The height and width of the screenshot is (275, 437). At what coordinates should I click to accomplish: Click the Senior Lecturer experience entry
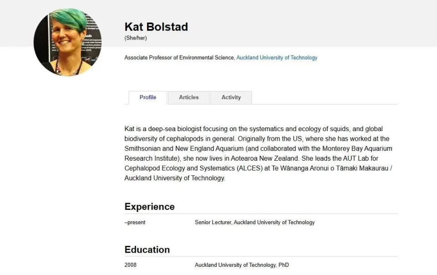click(255, 222)
